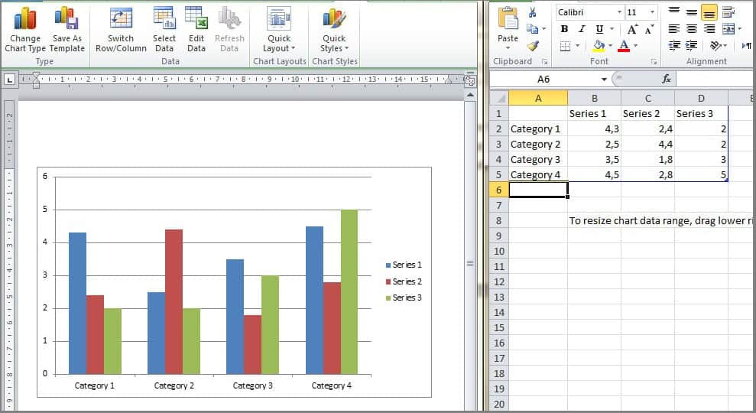
Task: Click the Excel Select All corner
Action: 499,99
